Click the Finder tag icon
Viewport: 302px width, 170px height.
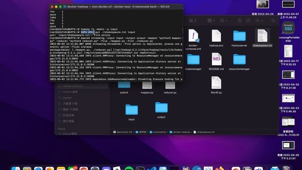click(248, 21)
